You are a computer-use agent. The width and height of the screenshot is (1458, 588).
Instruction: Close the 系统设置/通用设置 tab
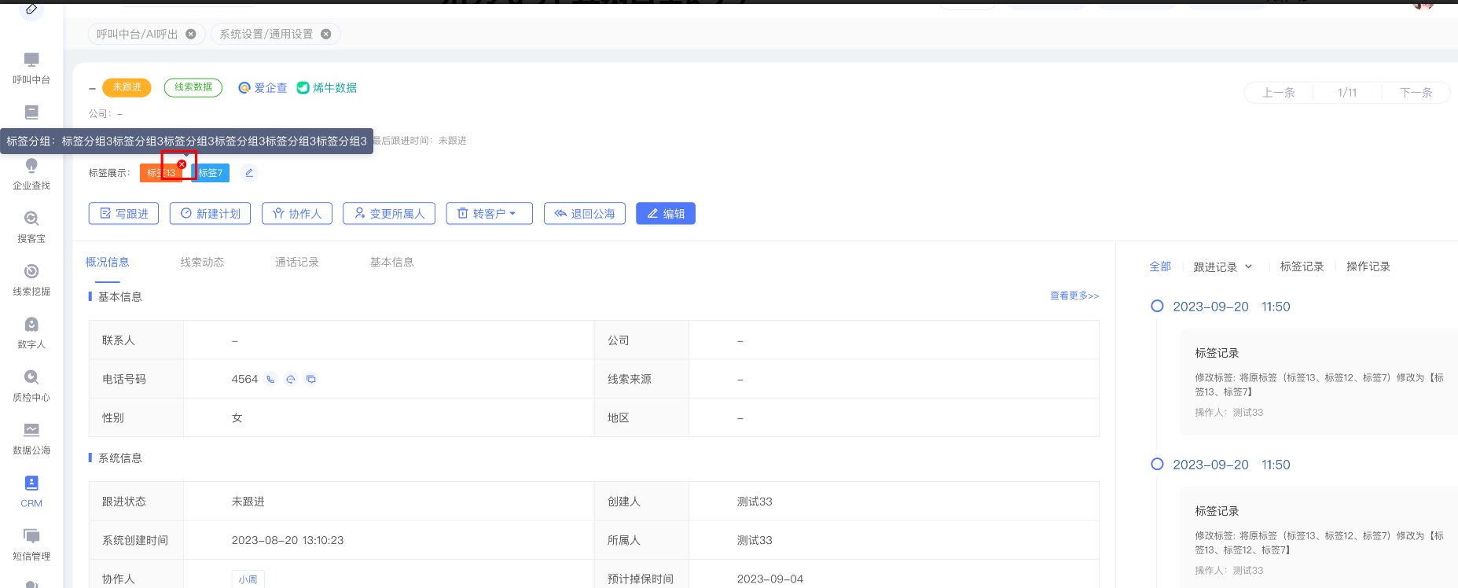click(x=326, y=34)
